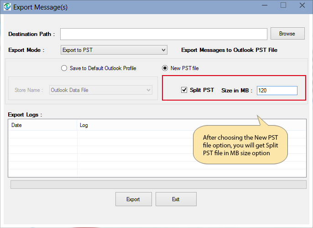The height and width of the screenshot is (228, 313).
Task: Maximize the Export Message(s) window
Action: click(283, 6)
